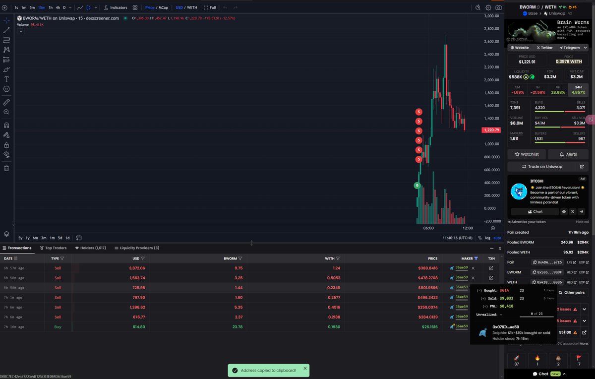This screenshot has height=379, width=595.
Task: Add BWORM to Watchlist
Action: click(x=527, y=154)
